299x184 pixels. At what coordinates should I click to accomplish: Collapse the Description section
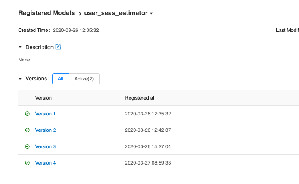coord(20,47)
